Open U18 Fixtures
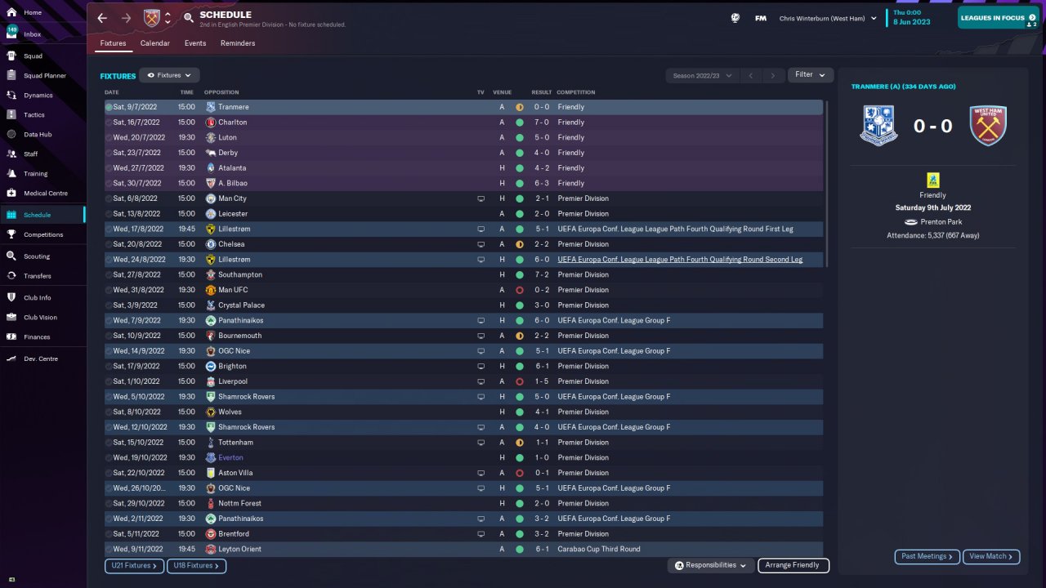The height and width of the screenshot is (588, 1046). (197, 565)
